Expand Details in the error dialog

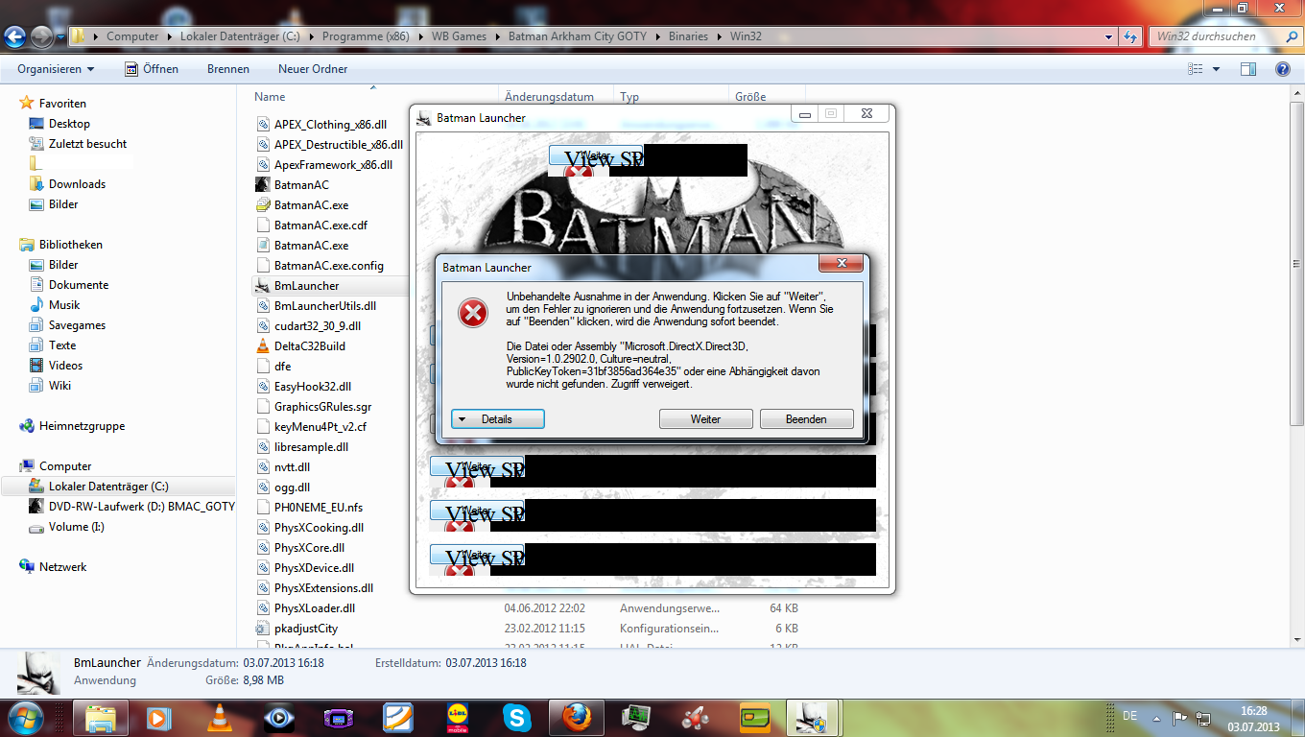[497, 419]
